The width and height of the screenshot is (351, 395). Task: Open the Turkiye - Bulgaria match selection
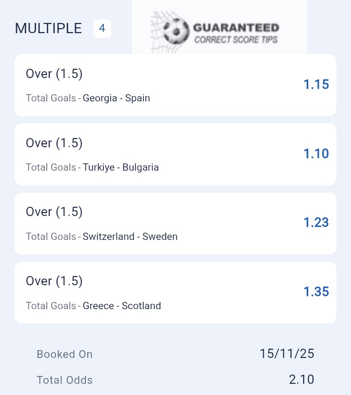click(x=120, y=167)
